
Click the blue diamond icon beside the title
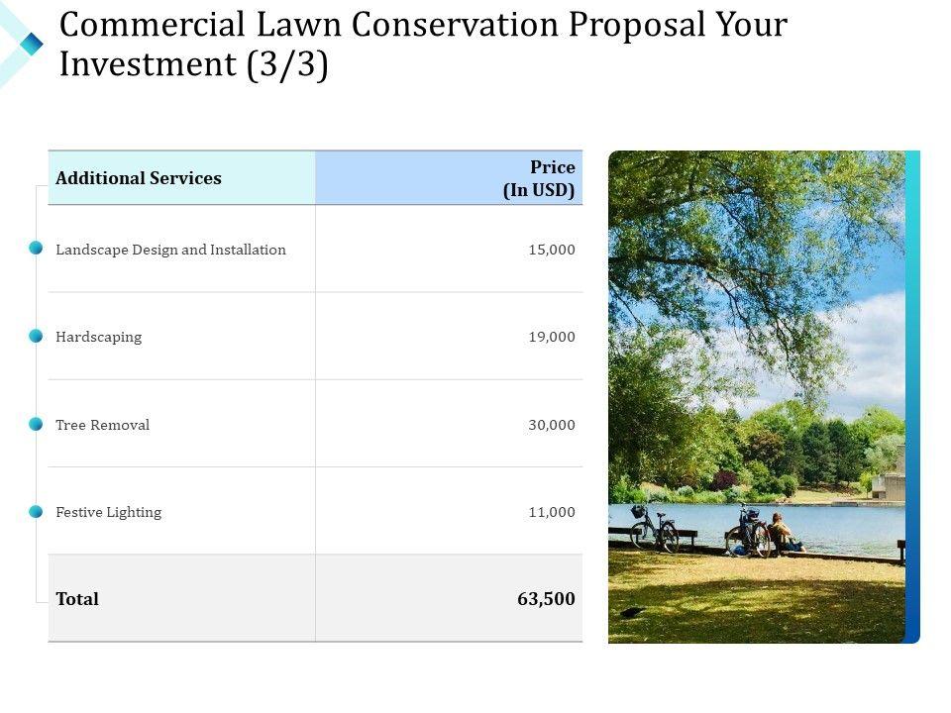(x=32, y=45)
